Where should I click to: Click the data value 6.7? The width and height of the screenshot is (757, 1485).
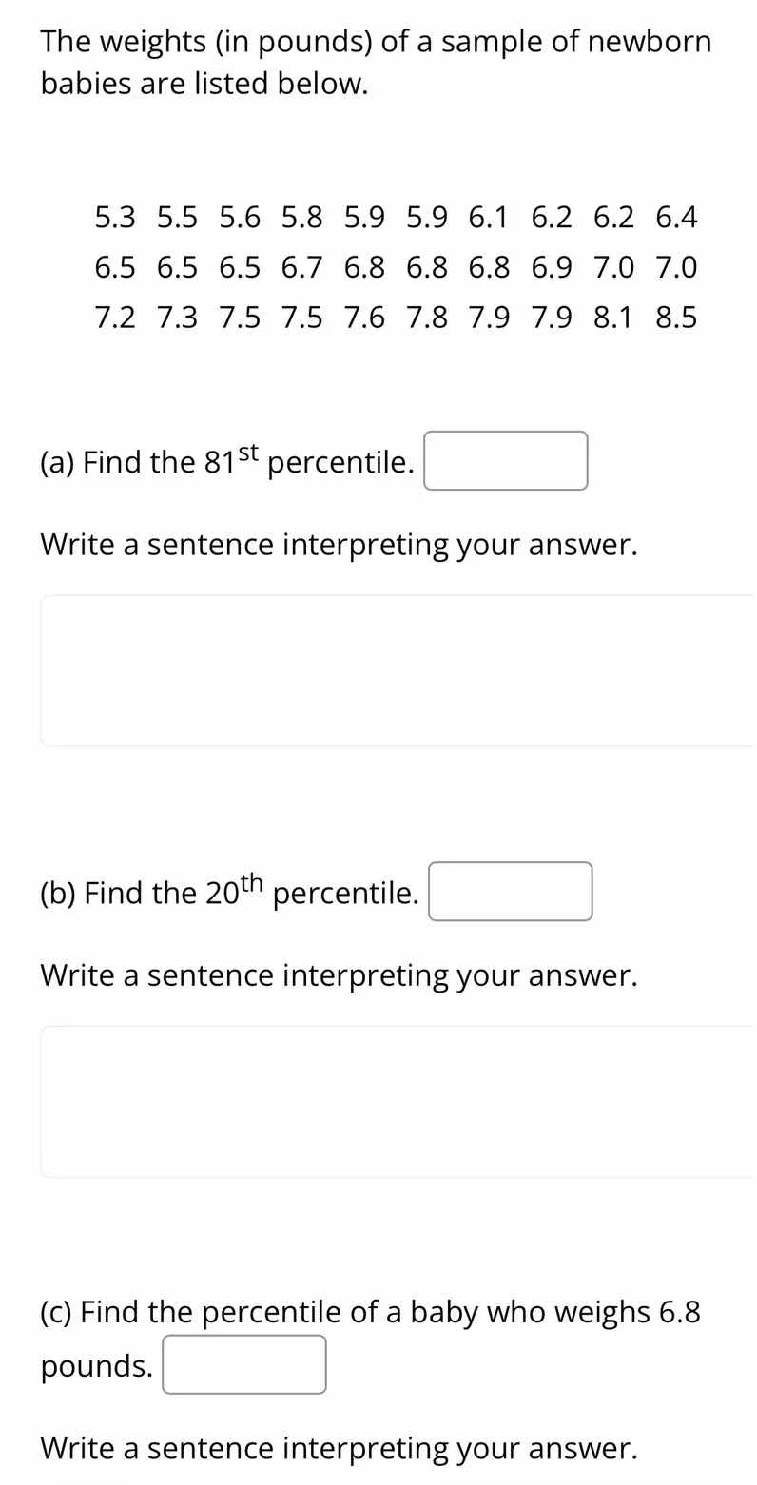tap(302, 268)
